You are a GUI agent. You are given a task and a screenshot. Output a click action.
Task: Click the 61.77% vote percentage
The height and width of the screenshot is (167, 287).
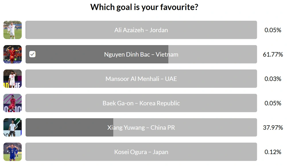click(x=273, y=54)
